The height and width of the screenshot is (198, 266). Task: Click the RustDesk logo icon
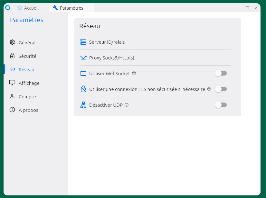tap(8, 8)
